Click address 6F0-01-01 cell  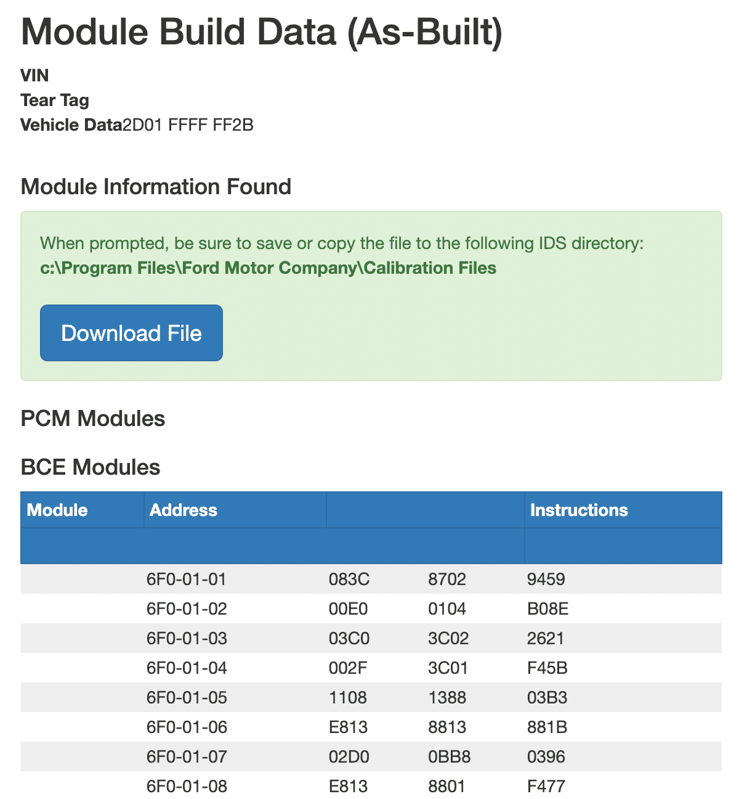(x=187, y=579)
